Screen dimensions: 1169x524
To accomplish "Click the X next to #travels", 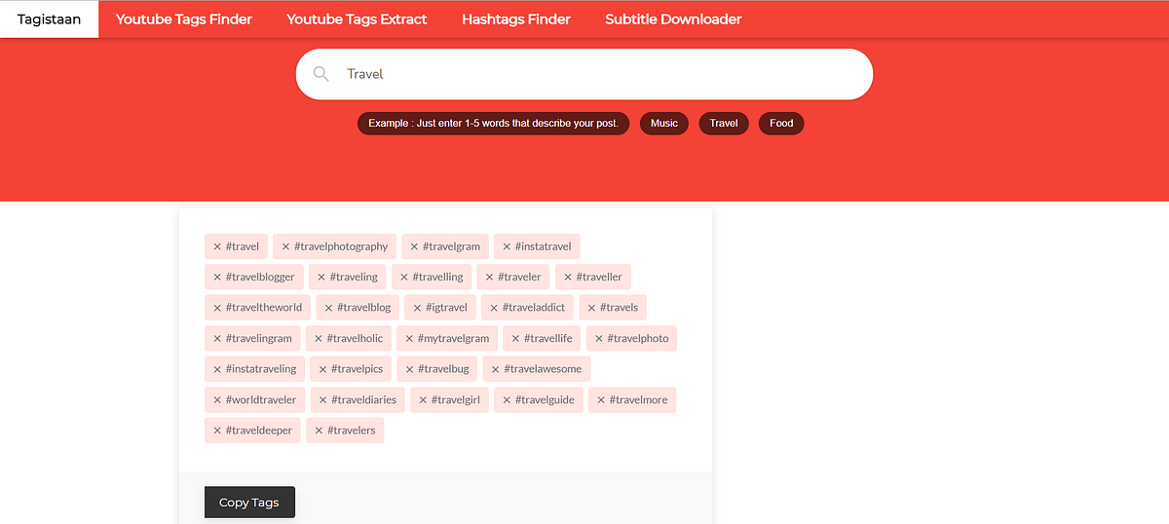I will 591,308.
